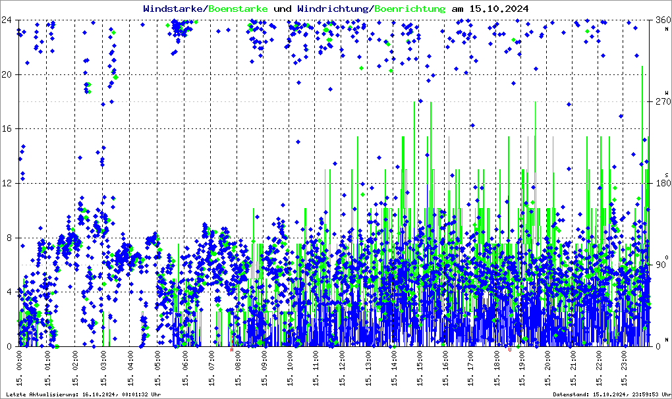Click the 12:00 time axis label
Viewport: 672px width, 399px height.
(343, 367)
